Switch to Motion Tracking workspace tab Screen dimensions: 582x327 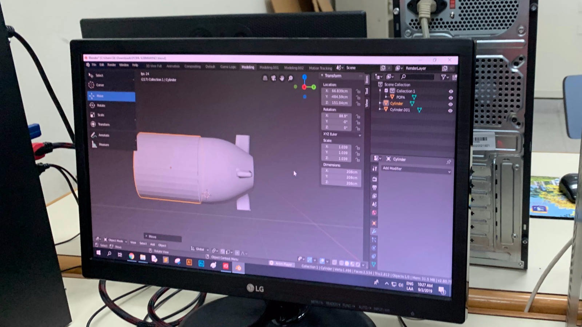click(320, 68)
